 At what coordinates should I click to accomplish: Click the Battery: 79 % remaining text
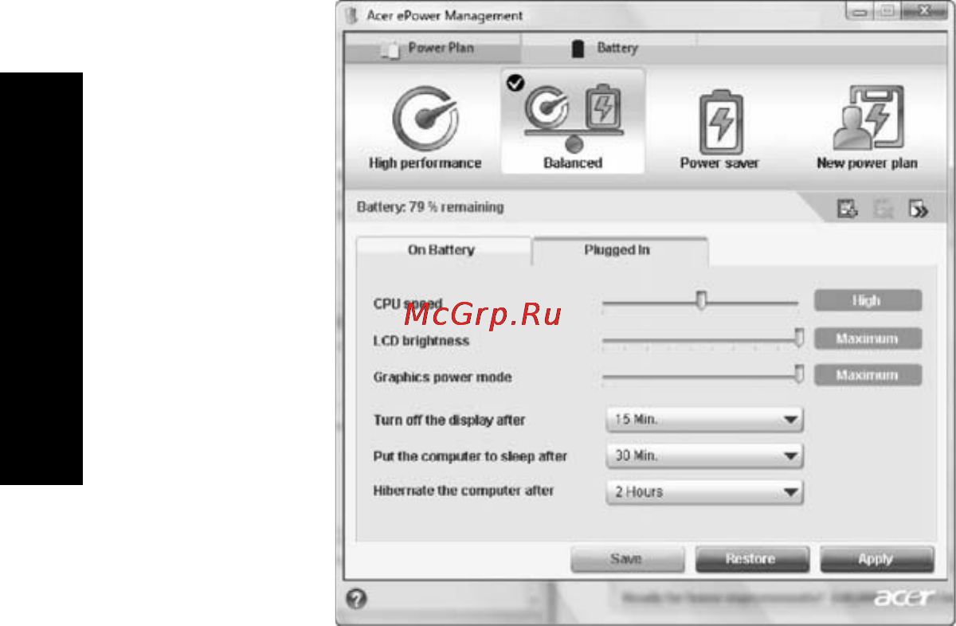(430, 207)
